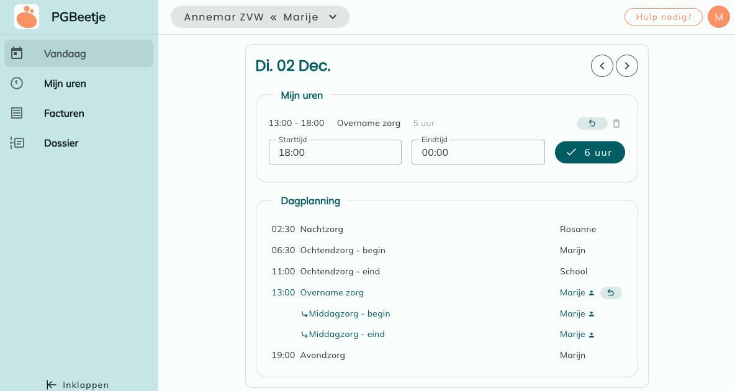Click the PGBeetje logo icon
This screenshot has width=735, height=391.
27,17
